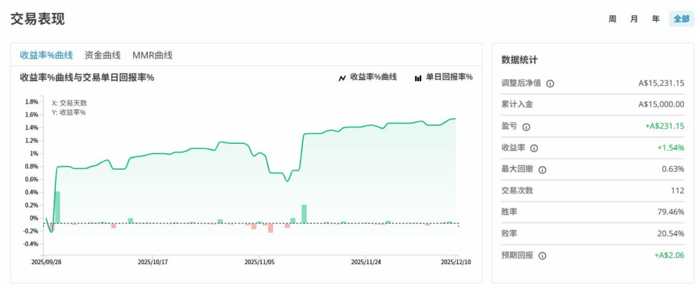The image size is (699, 288).
Task: Open the MMR曲线 tab
Action: (x=152, y=55)
